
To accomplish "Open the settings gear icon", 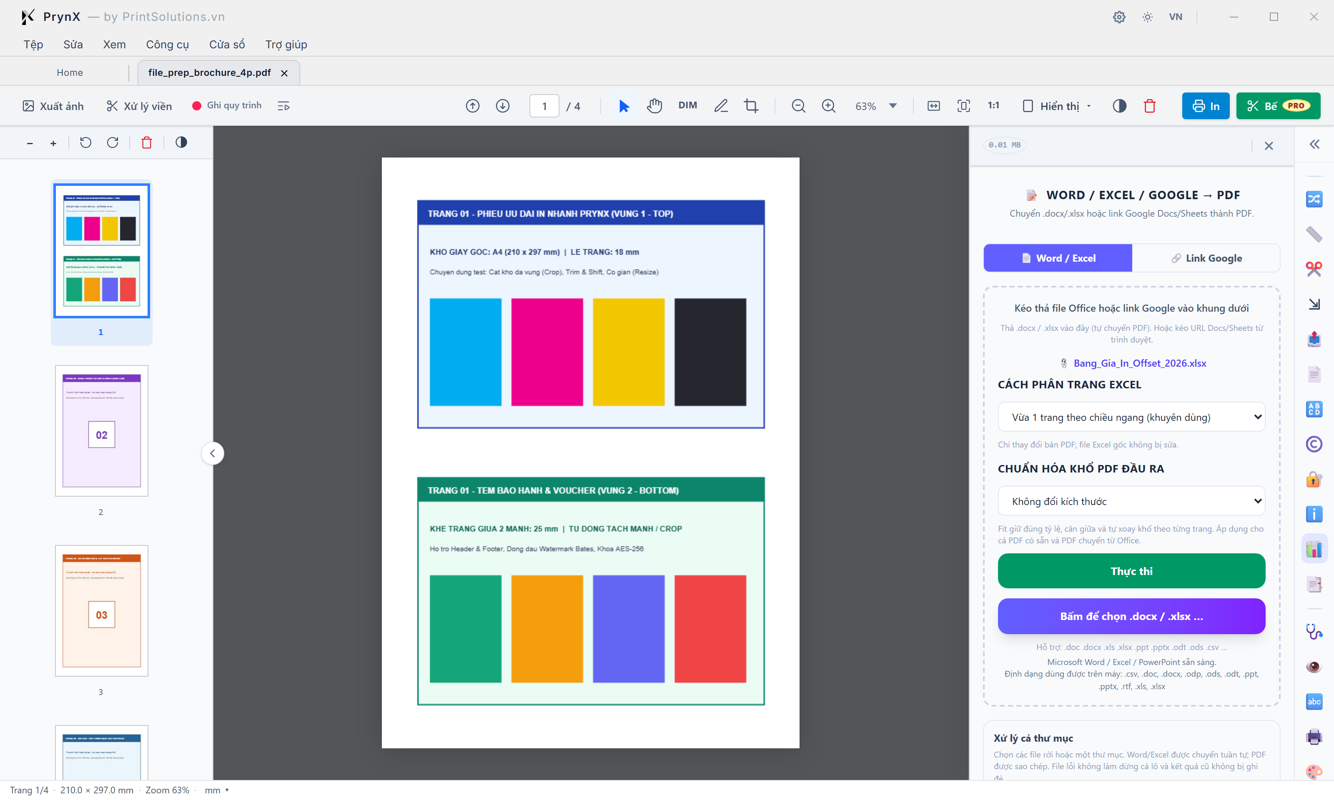I will pyautogui.click(x=1119, y=17).
